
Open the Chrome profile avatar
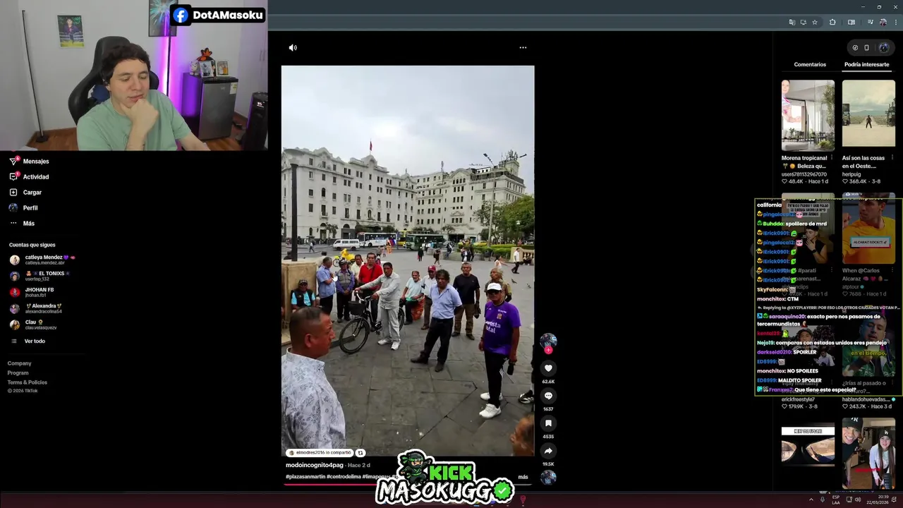pyautogui.click(x=883, y=22)
